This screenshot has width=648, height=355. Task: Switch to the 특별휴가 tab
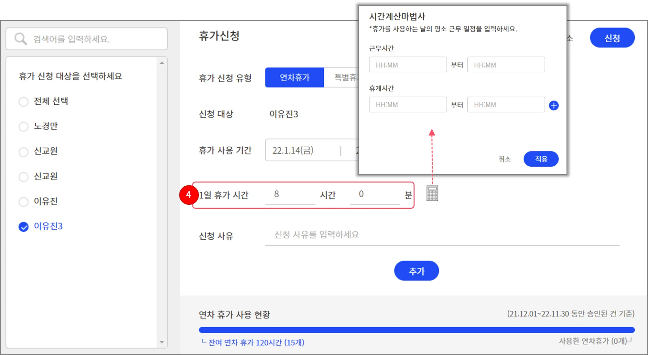point(343,78)
